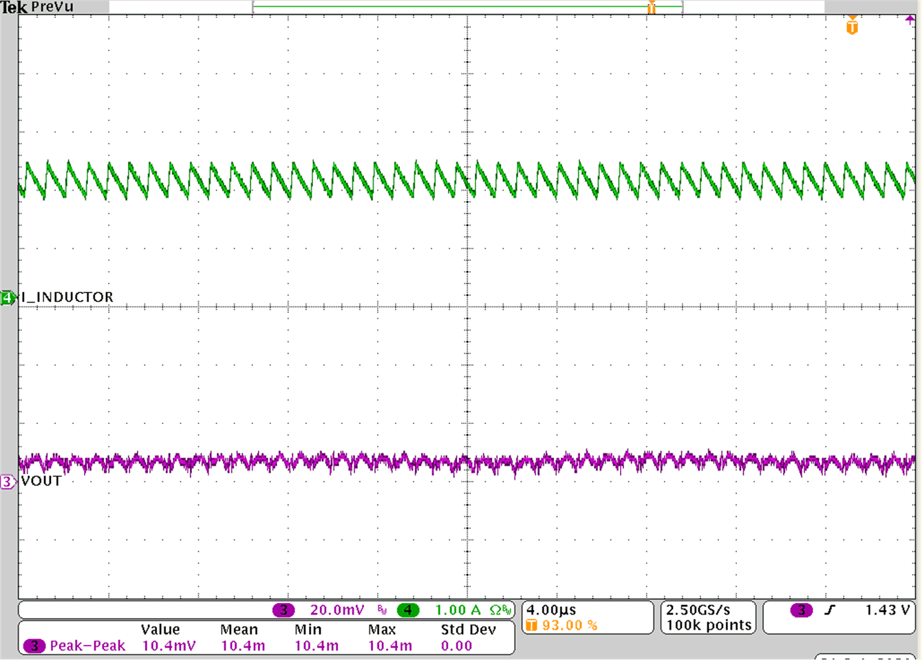Toggle the channel 4 ohm coupling indicator
The height and width of the screenshot is (660, 922).
(x=495, y=609)
